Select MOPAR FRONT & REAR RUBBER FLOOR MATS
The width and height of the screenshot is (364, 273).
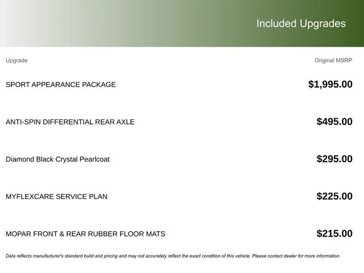tap(85, 234)
